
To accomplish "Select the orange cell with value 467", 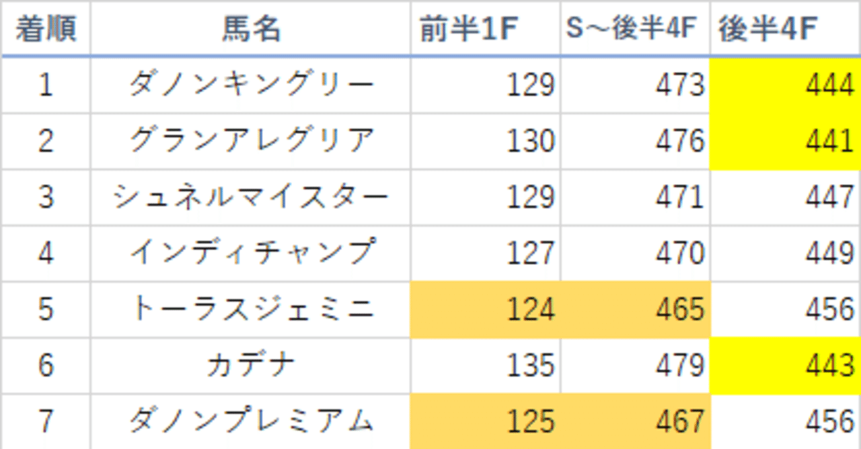I will coord(635,421).
